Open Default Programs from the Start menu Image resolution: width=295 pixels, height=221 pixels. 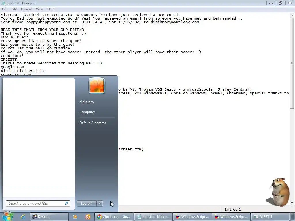pos(93,123)
